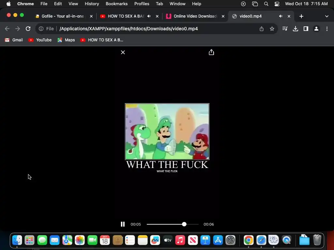Open Safari from the Dock

261,240
